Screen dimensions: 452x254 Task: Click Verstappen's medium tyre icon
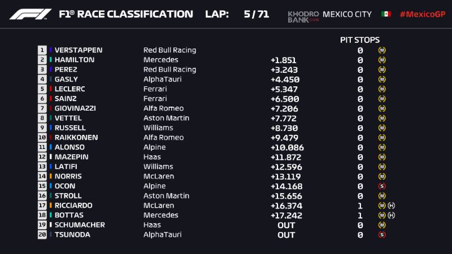point(382,50)
